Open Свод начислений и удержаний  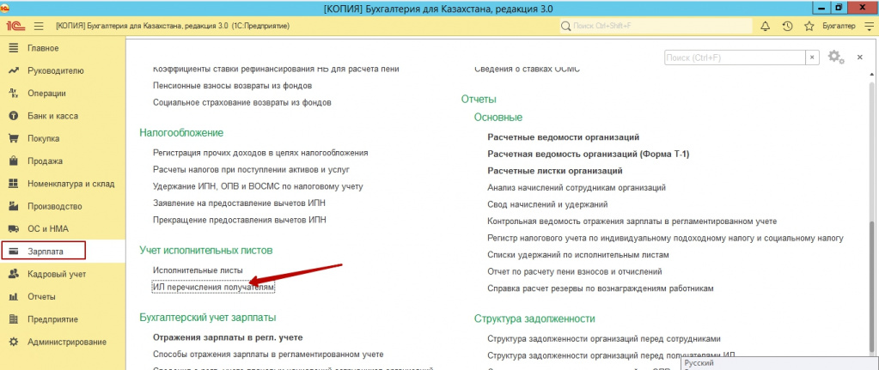[x=547, y=205]
